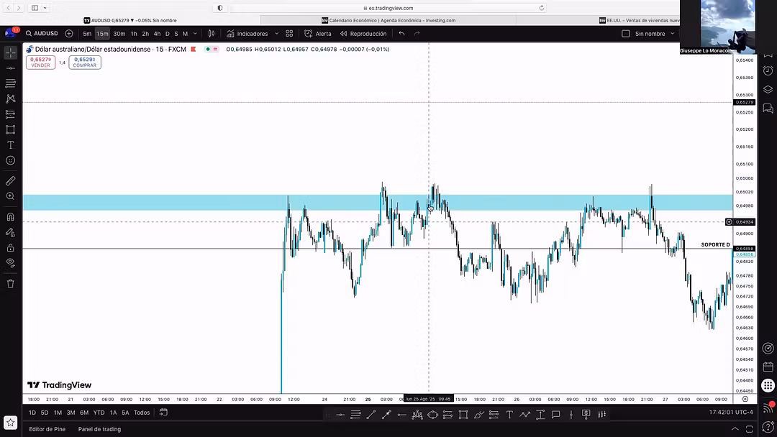This screenshot has width=777, height=437.
Task: Open the chat bubbles icon in right sidebar
Action: [x=768, y=109]
